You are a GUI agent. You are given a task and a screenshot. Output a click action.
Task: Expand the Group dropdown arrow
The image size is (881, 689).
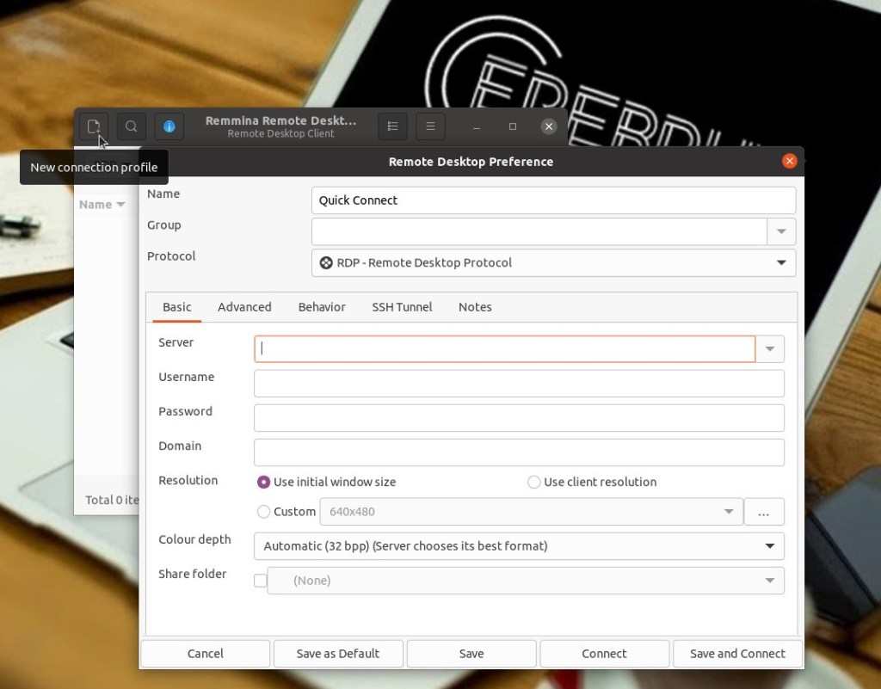point(781,231)
